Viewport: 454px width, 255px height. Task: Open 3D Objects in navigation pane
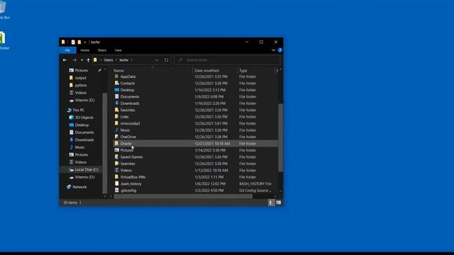[84, 118]
